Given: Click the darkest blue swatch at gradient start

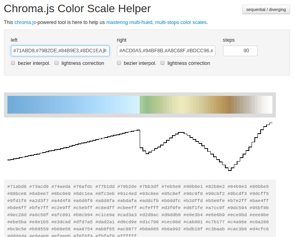Looking at the screenshot, I should 9,105.
